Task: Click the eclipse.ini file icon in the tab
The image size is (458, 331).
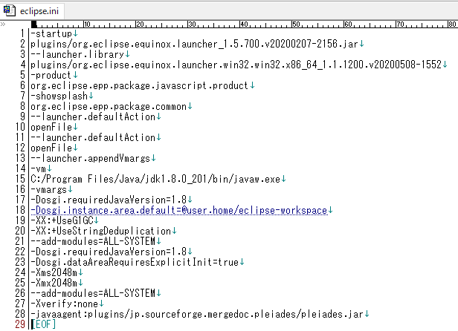Action: point(10,10)
